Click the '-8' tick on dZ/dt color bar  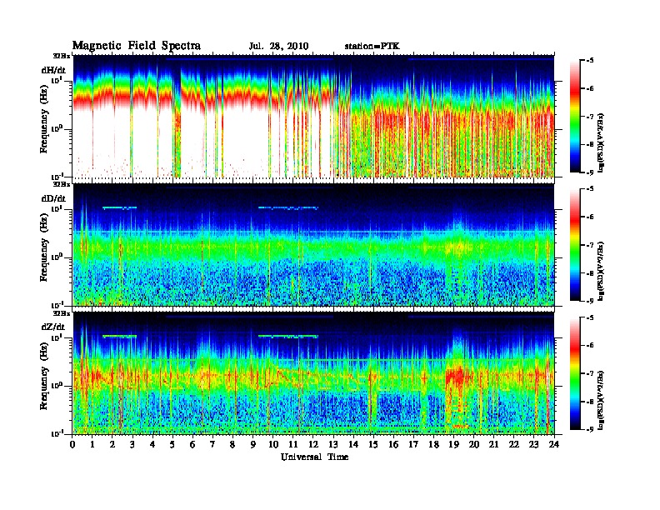pyautogui.click(x=590, y=402)
